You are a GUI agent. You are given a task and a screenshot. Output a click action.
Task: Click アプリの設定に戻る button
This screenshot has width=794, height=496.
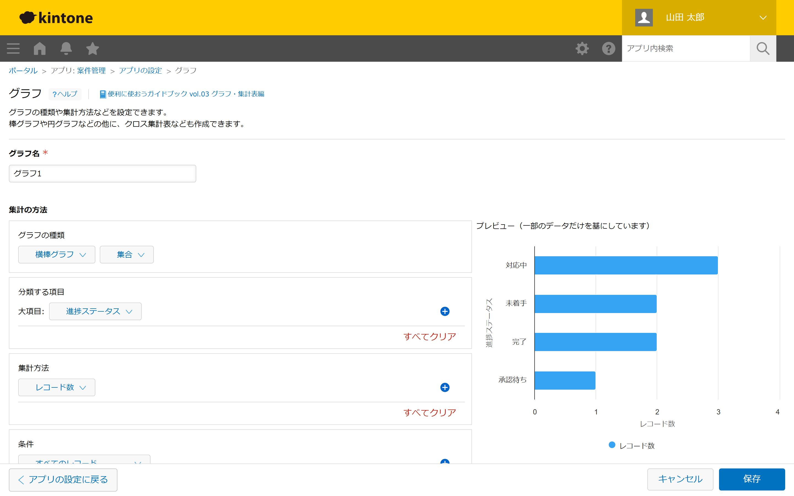[63, 479]
